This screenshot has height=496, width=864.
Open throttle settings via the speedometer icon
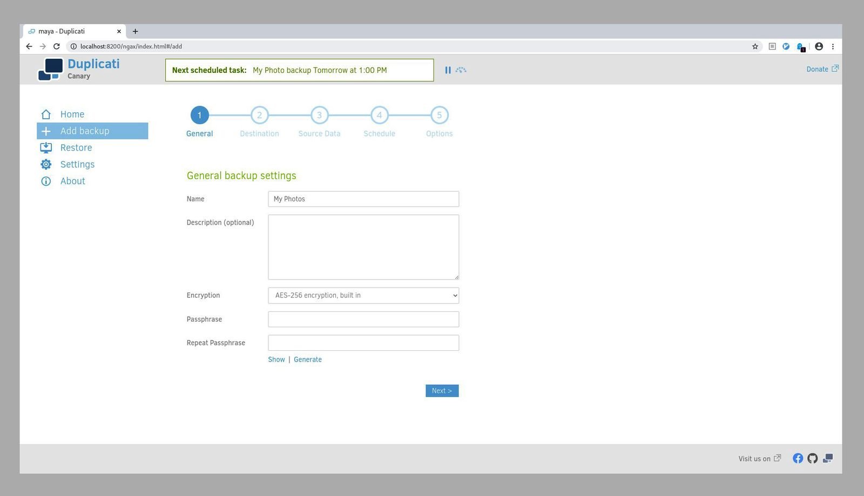coord(461,70)
